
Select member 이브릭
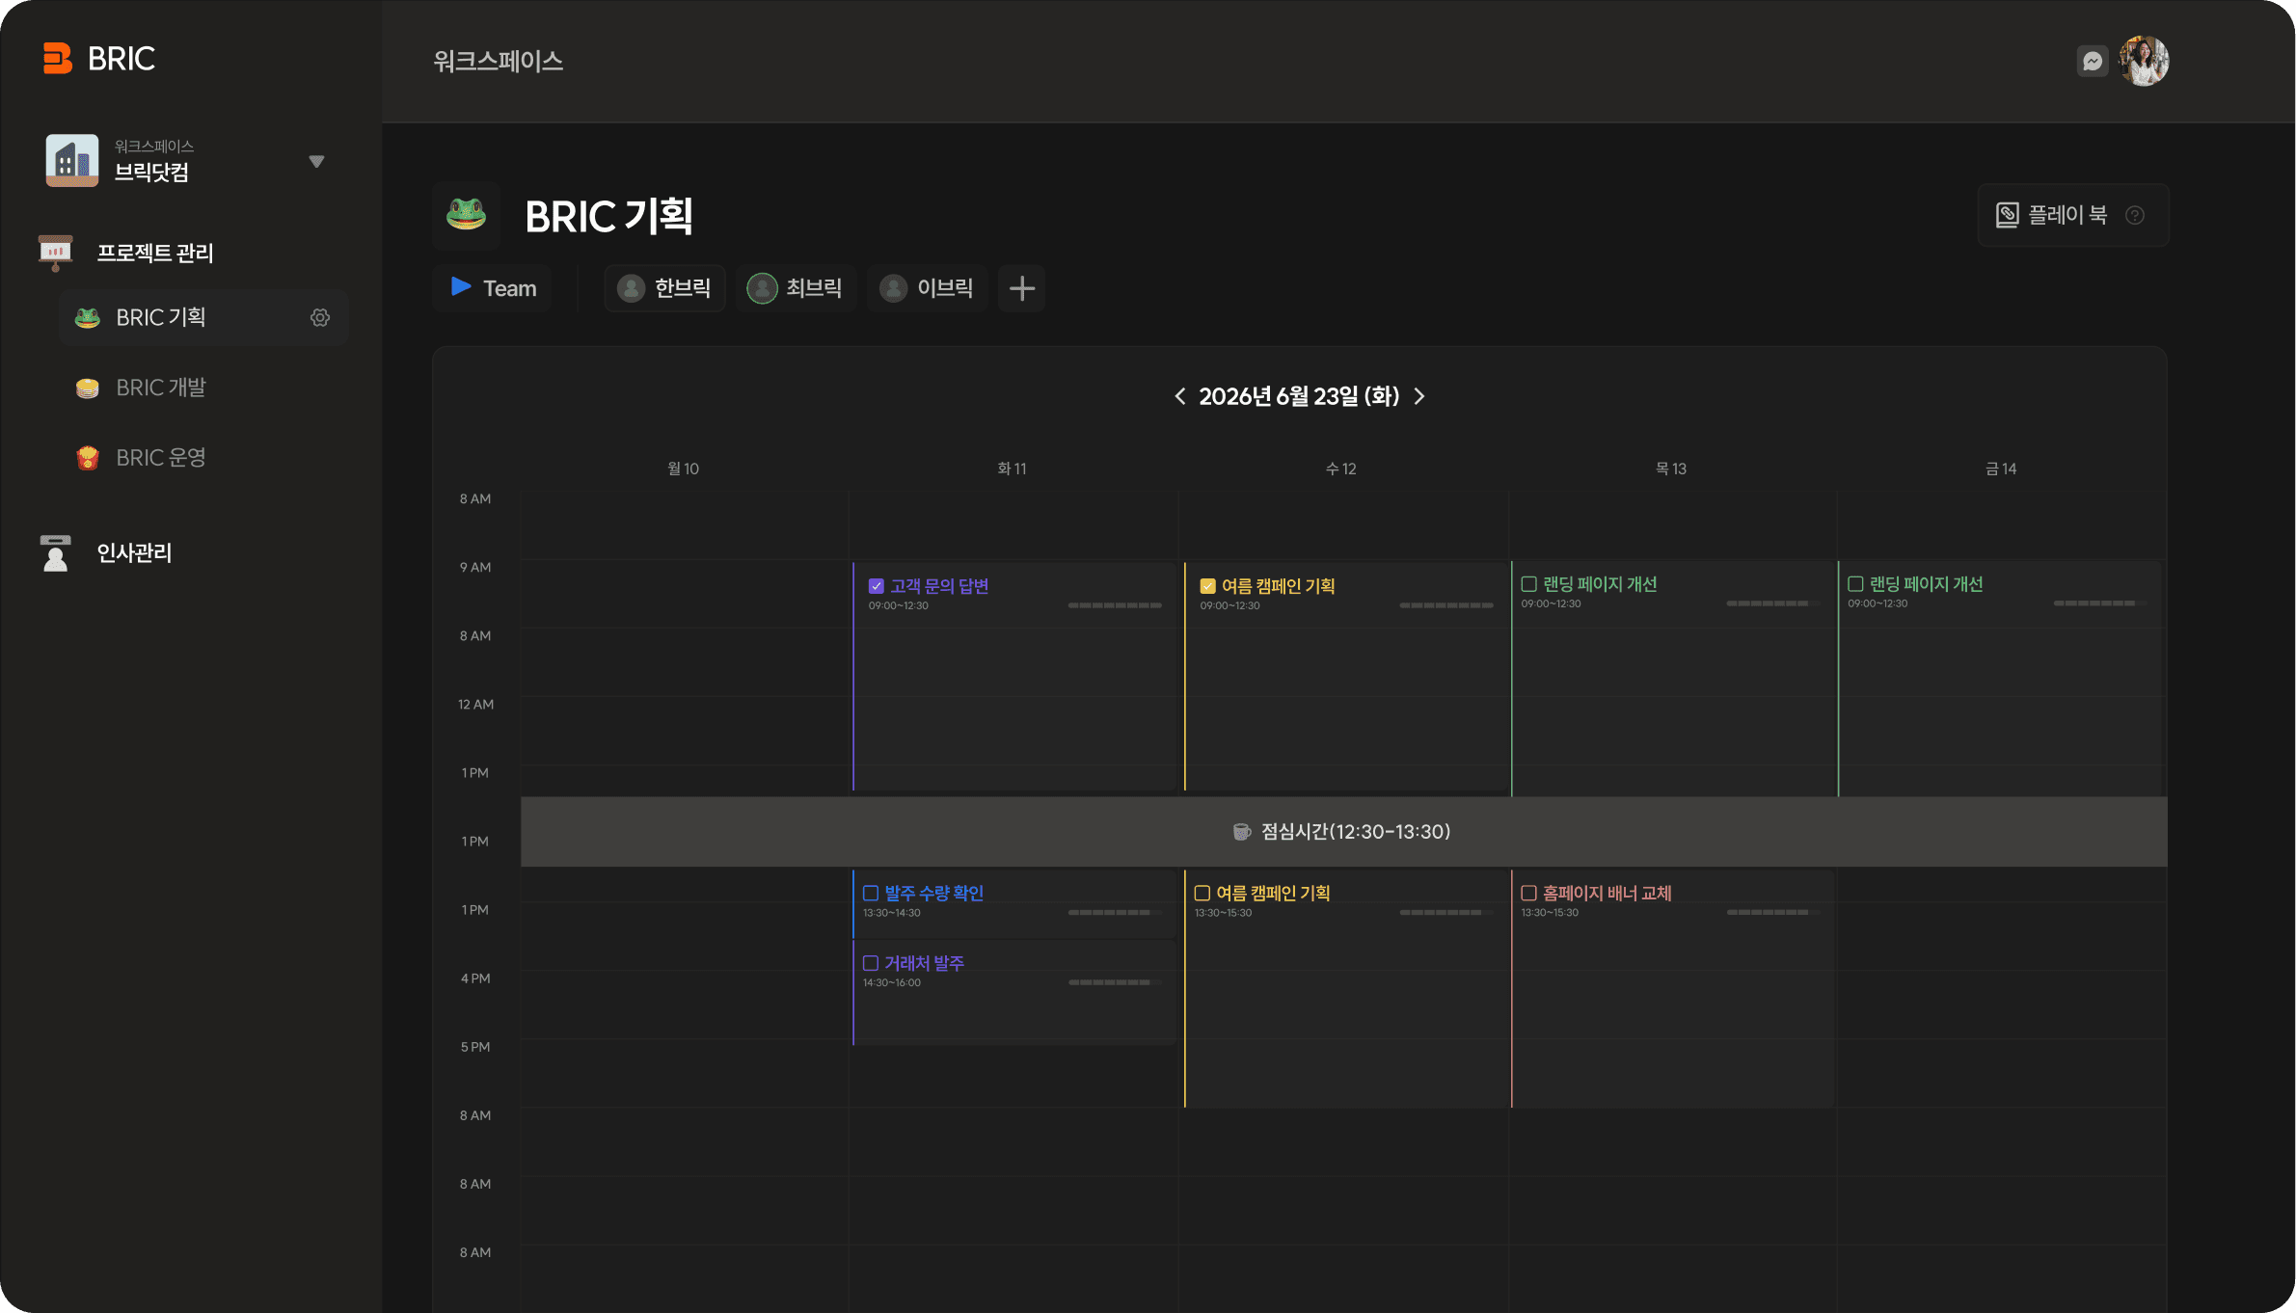coord(927,287)
